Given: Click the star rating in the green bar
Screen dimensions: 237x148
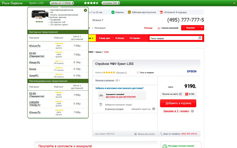Looking at the screenshot, I should (91, 3).
